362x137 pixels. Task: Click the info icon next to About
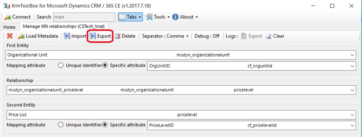[175, 17]
